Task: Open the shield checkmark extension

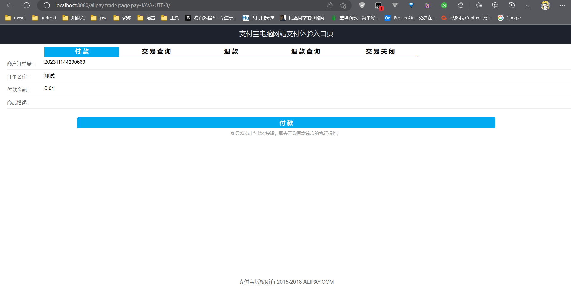Action: [x=362, y=5]
